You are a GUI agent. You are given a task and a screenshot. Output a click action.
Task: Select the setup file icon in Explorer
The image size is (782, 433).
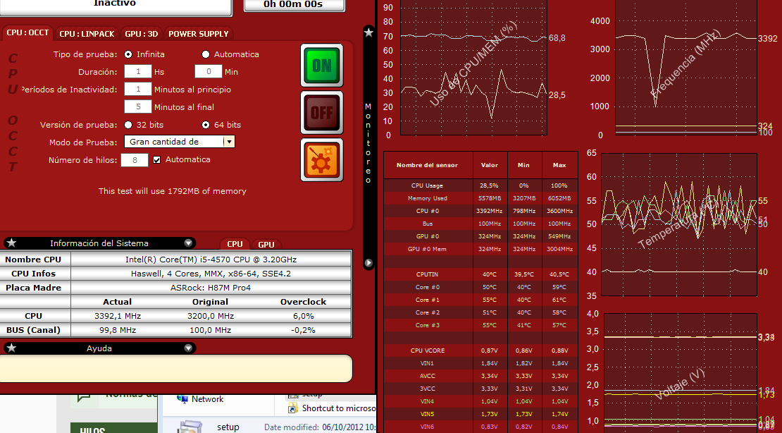tap(190, 427)
